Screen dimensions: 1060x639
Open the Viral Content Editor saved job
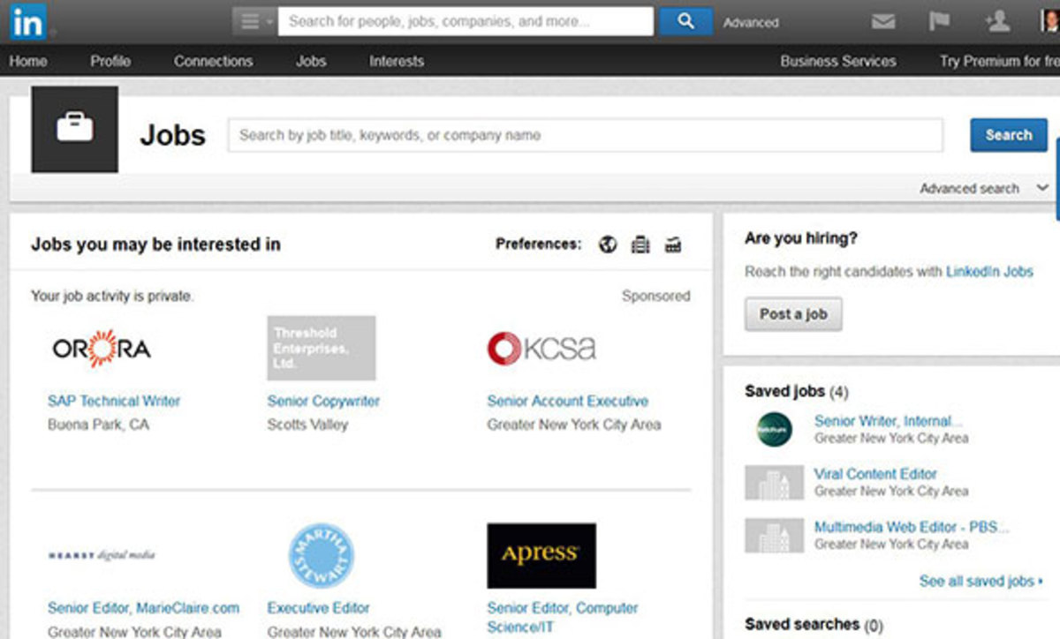coord(875,474)
